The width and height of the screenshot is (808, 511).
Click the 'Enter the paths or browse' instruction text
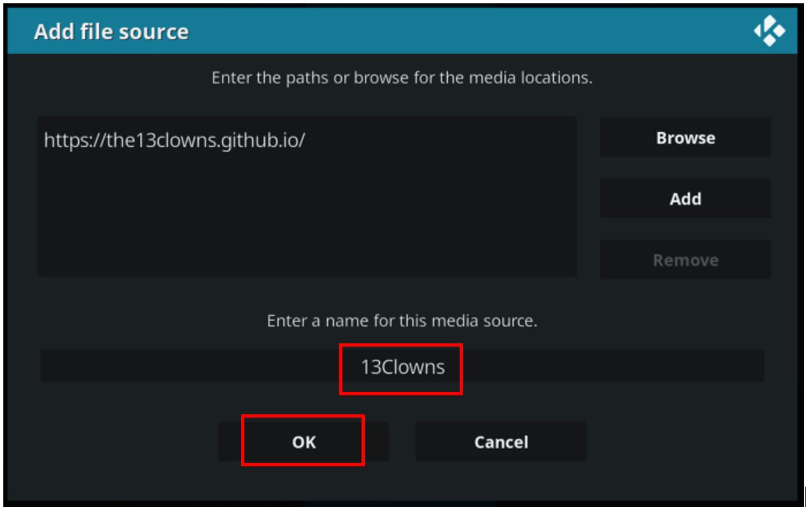[x=402, y=78]
